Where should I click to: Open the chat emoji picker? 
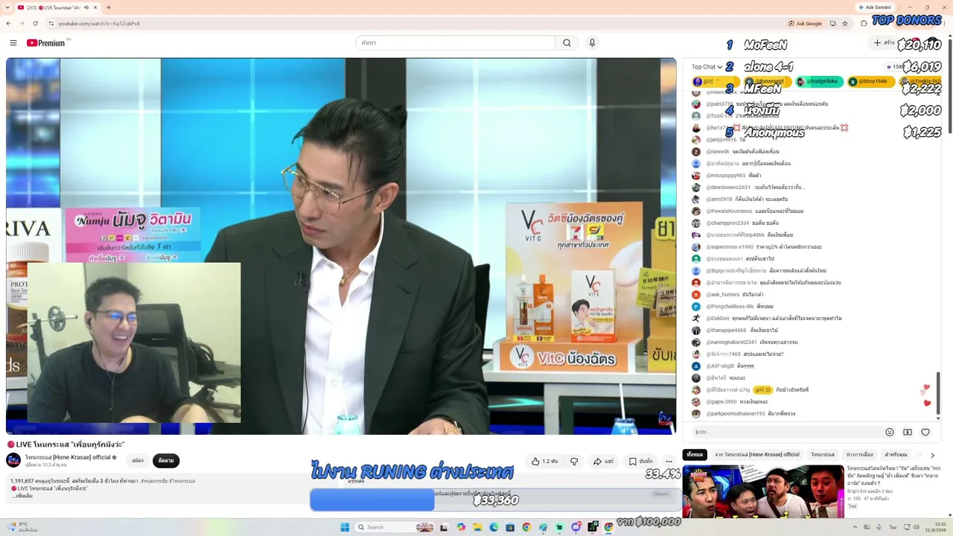889,432
